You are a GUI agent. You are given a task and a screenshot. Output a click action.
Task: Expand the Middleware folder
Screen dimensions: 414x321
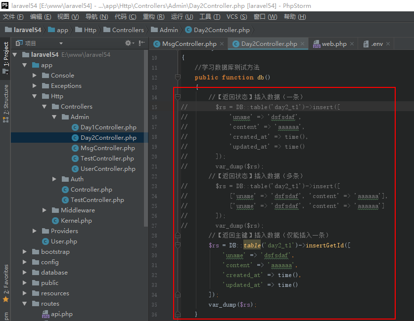point(45,210)
